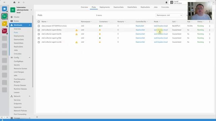The height and width of the screenshot is (121, 216).
Task: Click the Config section icon
Action: [11, 57]
